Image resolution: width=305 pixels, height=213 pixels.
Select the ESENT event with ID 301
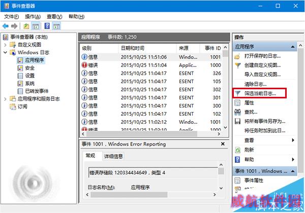pos(151,97)
